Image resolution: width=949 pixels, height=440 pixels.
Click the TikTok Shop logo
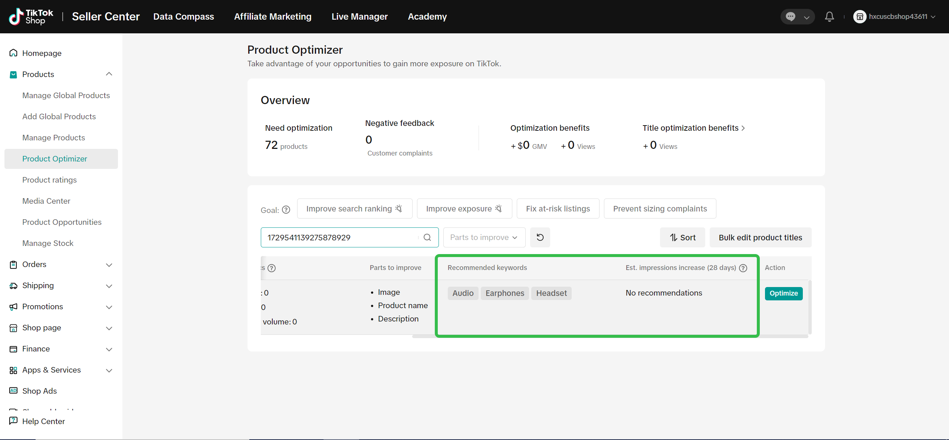[31, 17]
